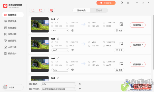Select 人声分离 in sidebar
This screenshot has width=154, height=92.
(13, 47)
